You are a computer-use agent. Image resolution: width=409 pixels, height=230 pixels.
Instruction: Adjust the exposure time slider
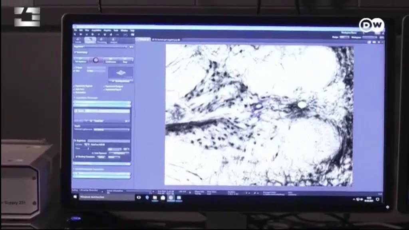tap(98, 149)
